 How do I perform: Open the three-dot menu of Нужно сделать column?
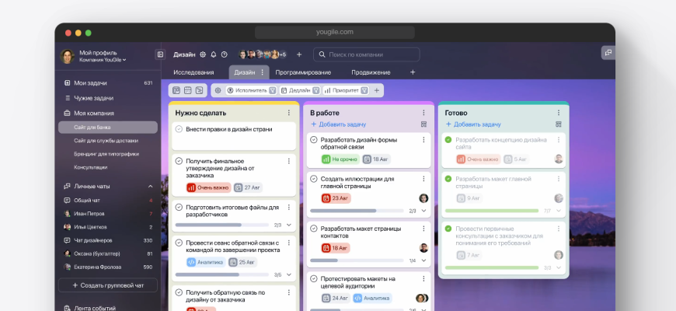point(288,113)
